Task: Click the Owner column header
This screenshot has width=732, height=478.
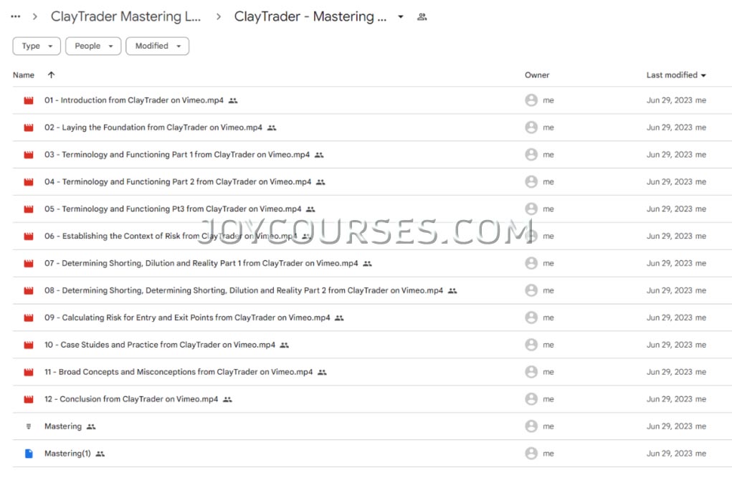Action: click(537, 75)
